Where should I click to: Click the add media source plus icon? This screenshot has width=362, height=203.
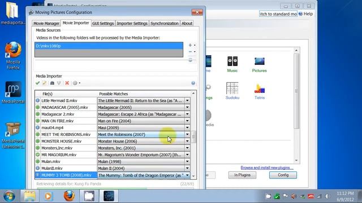click(190, 45)
